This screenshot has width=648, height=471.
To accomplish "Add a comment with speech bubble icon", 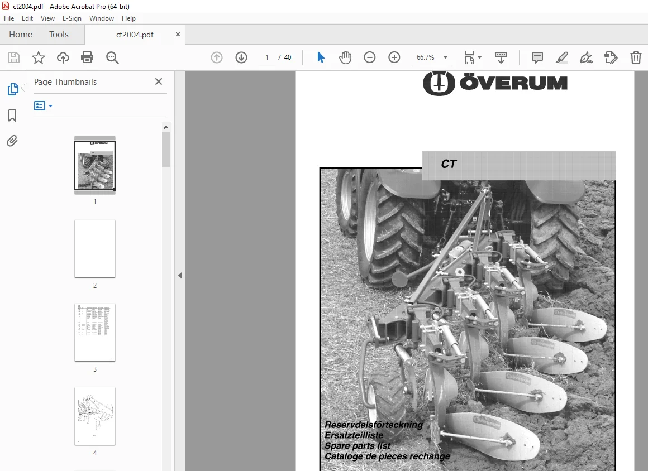I will click(537, 57).
